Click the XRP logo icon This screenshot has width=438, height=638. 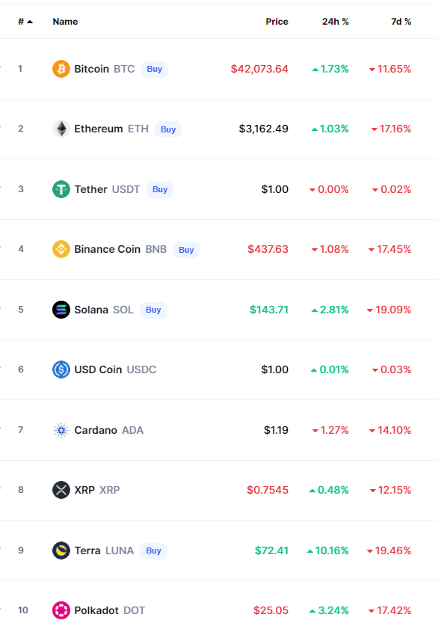(61, 490)
